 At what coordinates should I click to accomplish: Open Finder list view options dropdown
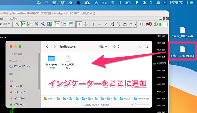pos(103,47)
